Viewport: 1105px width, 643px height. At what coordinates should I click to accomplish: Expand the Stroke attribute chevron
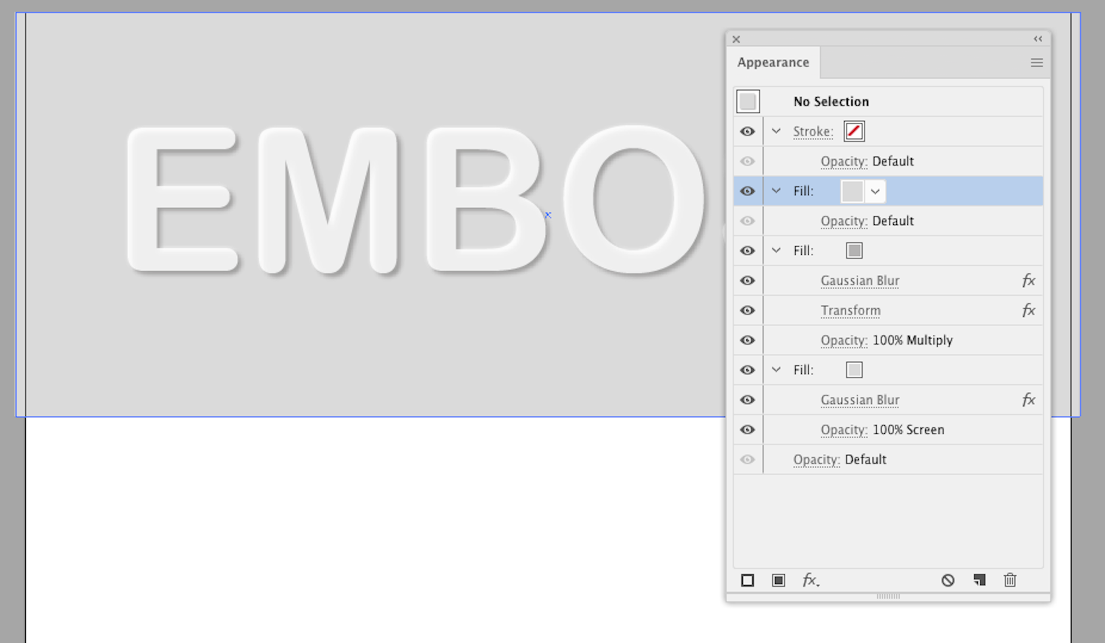[776, 131]
